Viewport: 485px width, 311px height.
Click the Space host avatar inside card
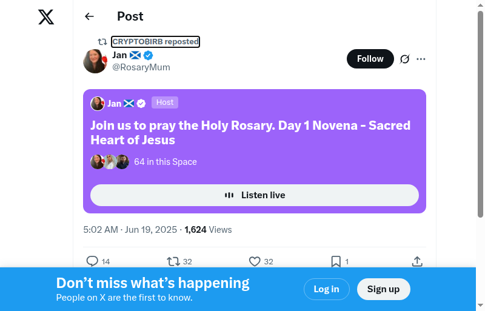coord(98,104)
